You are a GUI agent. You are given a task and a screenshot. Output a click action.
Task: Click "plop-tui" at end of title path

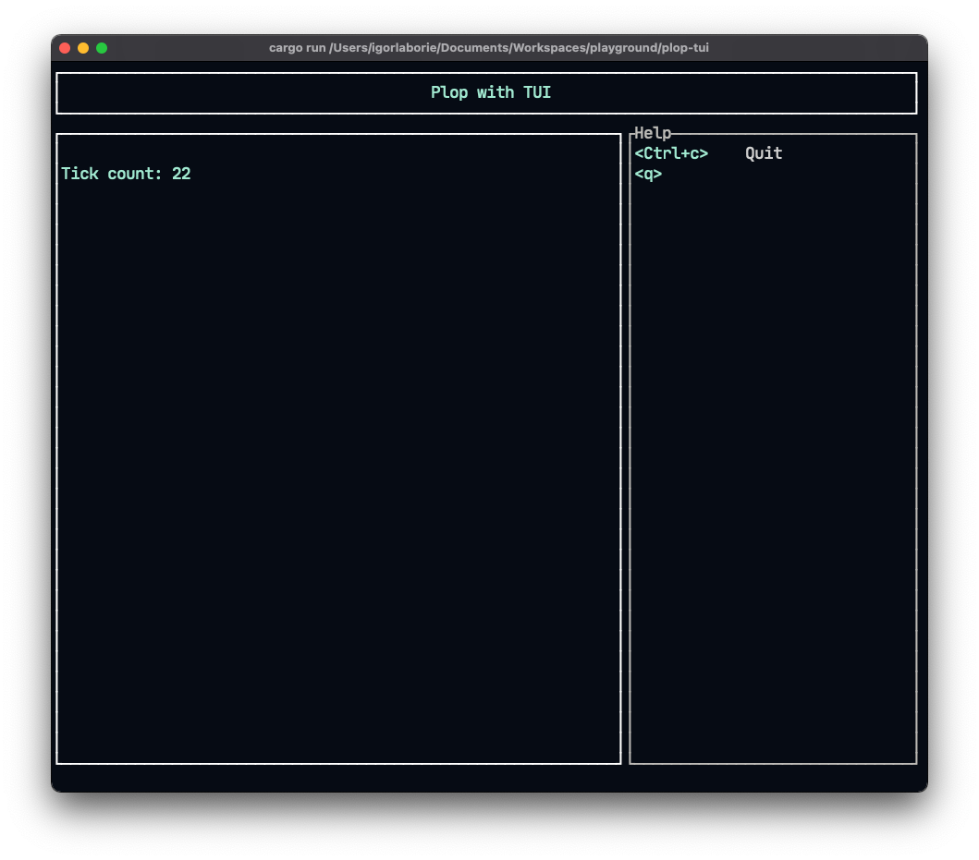point(684,48)
